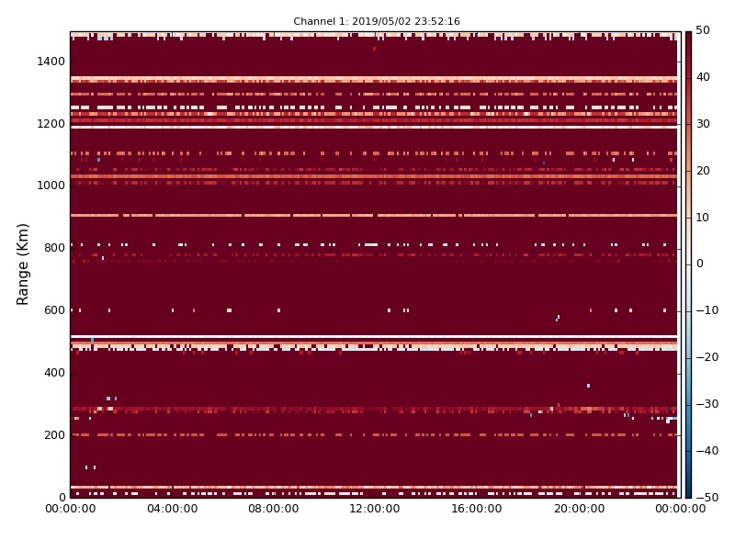Click the 400 range tick label
This screenshot has height=551, width=735.
tap(54, 373)
